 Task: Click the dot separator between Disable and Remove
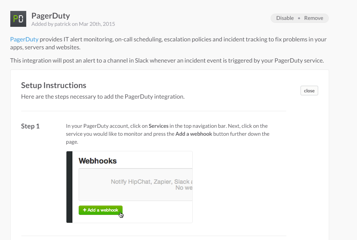tap(299, 18)
